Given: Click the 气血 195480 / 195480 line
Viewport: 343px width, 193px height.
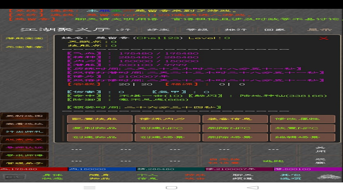Looking at the screenshot, I should click(x=133, y=53).
